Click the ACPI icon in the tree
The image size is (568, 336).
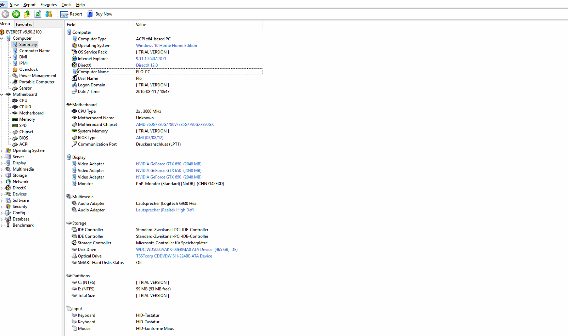(15, 144)
